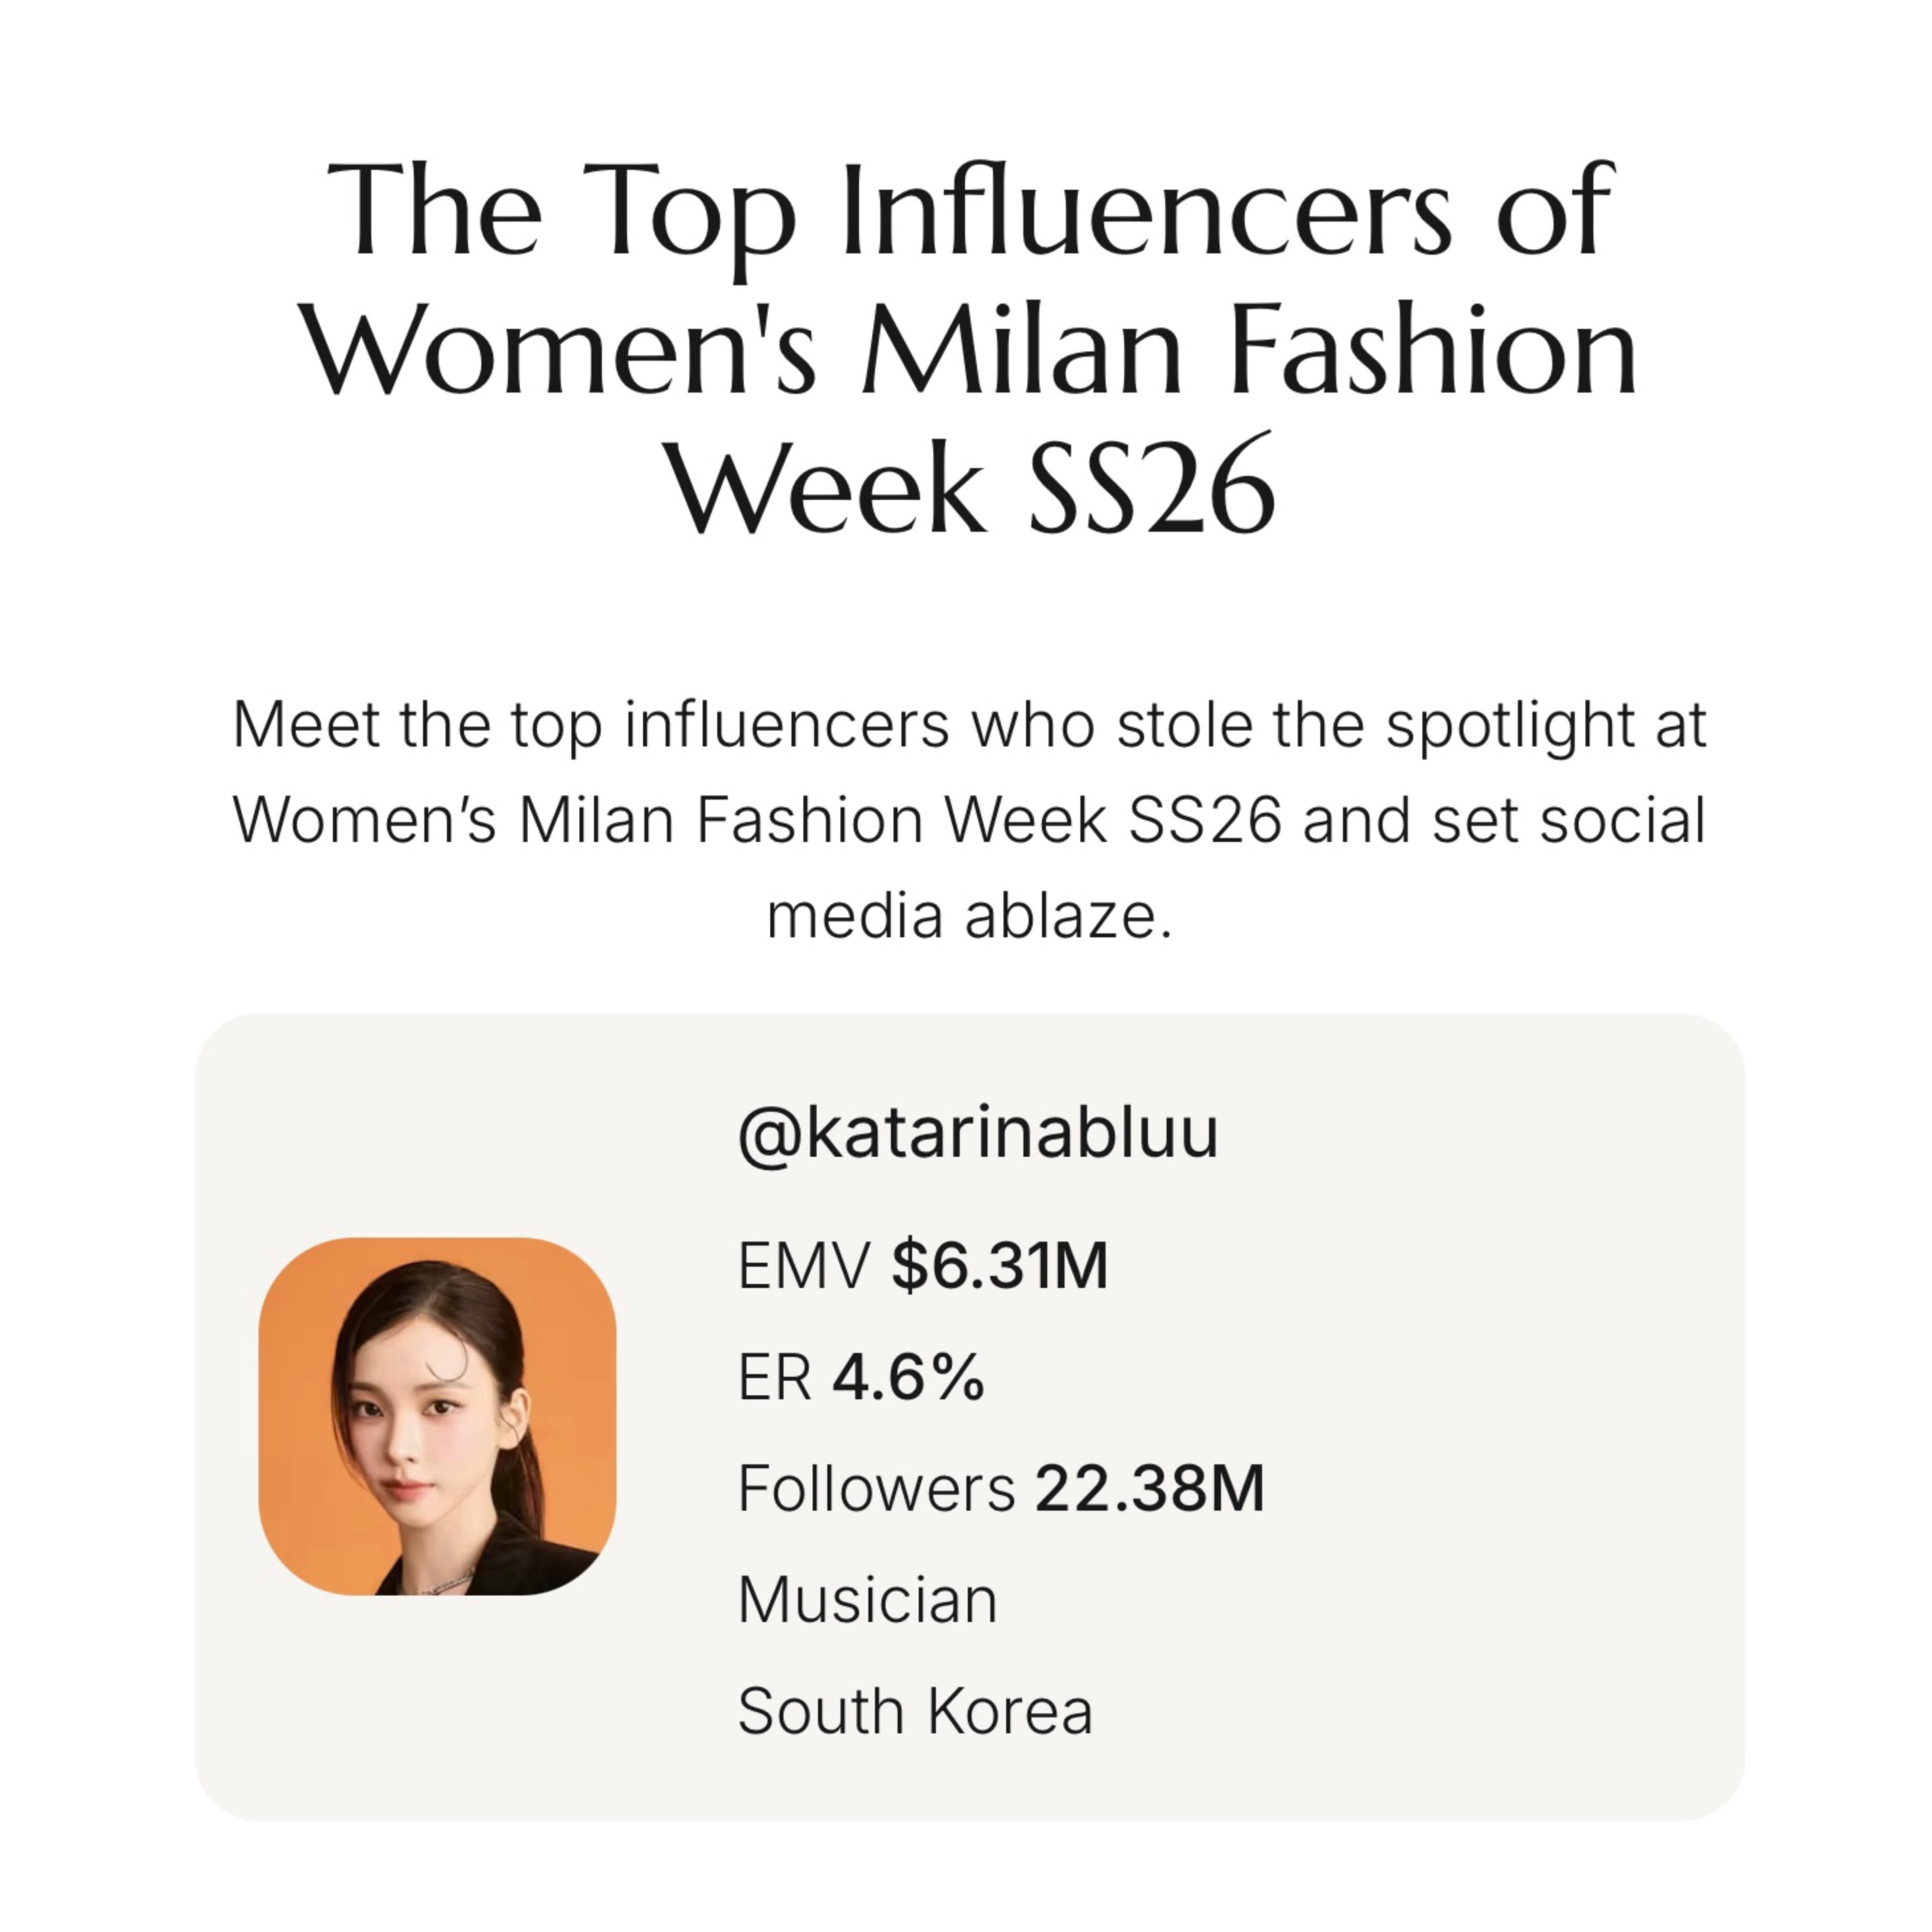Click "media ablaze." at the paragraph end
1932x1932 pixels.
[x=968, y=916]
